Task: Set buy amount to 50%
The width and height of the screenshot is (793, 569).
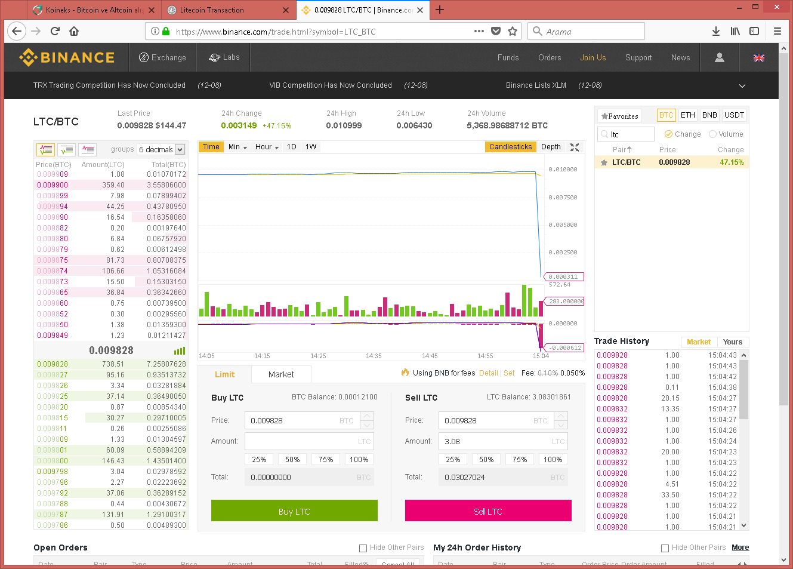Action: point(292,459)
